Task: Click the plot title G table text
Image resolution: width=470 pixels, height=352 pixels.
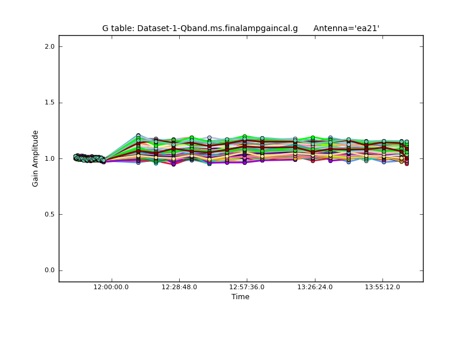Action: pos(200,28)
